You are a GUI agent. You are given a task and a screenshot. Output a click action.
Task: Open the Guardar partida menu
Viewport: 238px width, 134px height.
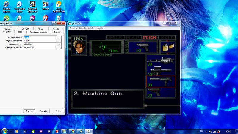[x=86, y=28]
